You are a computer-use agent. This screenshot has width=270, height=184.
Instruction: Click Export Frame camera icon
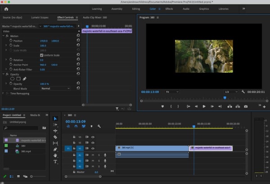[x=246, y=106]
